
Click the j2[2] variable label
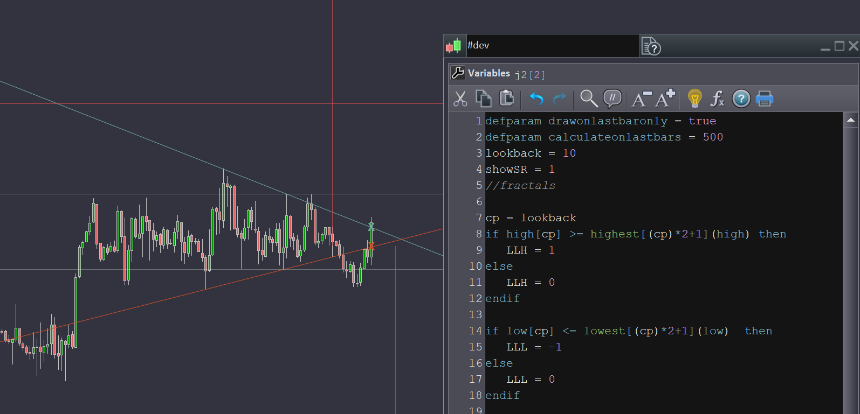[529, 75]
